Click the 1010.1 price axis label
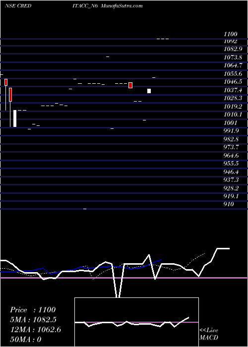The image size is (248, 347). (233, 115)
